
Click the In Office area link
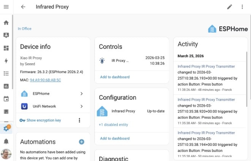[x=25, y=29]
